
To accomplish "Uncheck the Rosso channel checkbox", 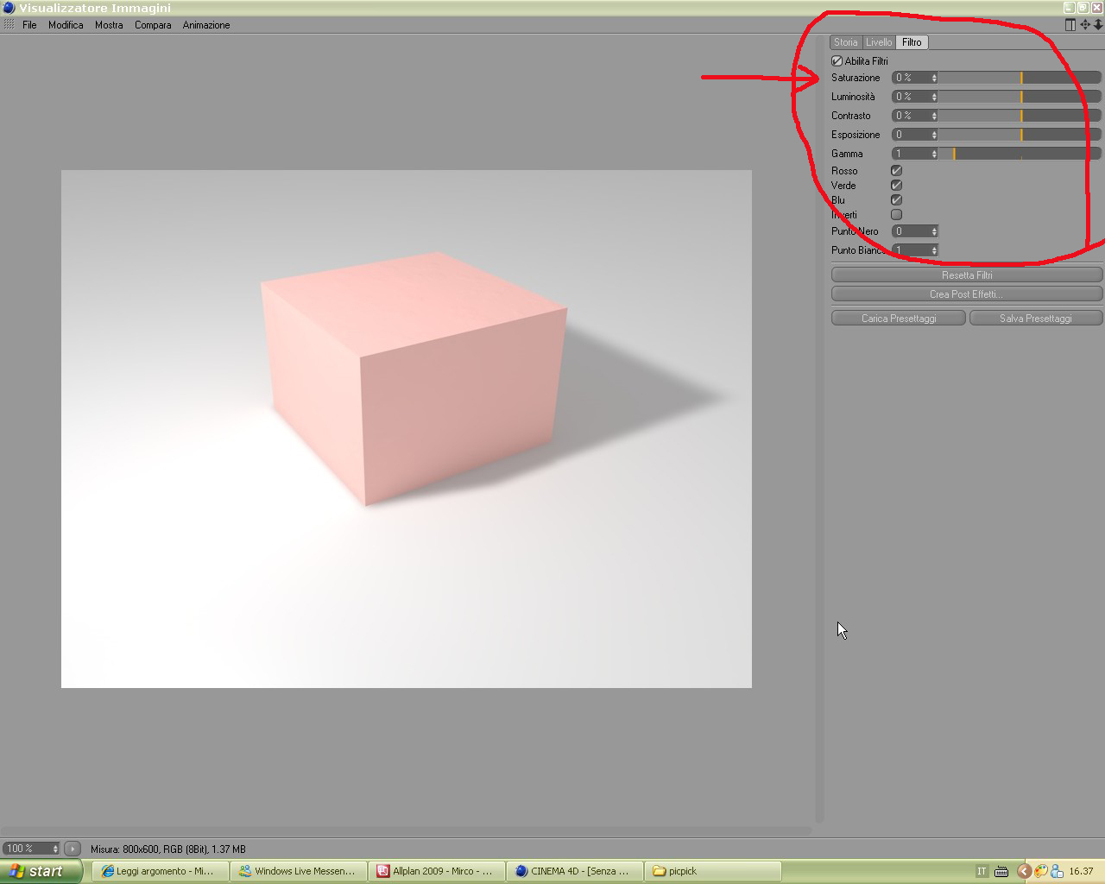I will point(896,171).
